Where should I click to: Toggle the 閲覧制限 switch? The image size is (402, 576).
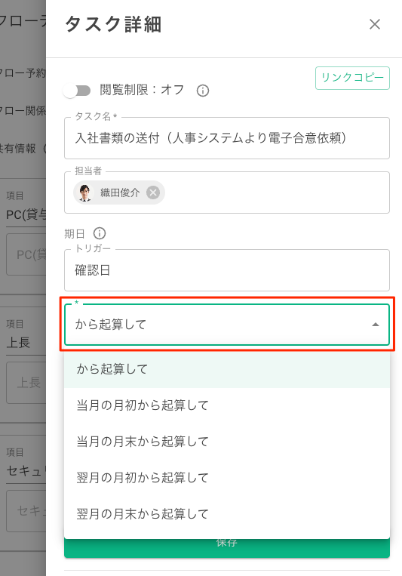[77, 91]
